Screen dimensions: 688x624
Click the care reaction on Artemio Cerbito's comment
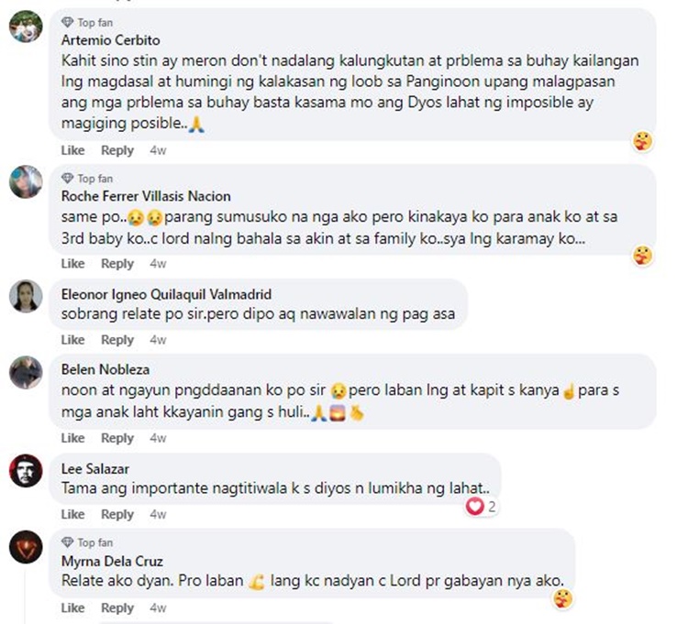pos(642,141)
